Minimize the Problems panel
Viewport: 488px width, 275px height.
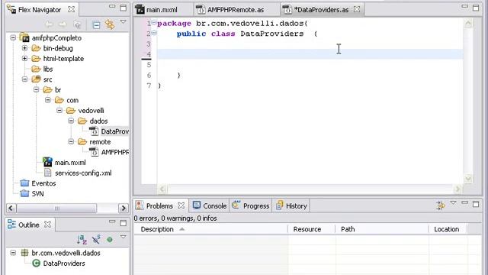click(x=464, y=203)
